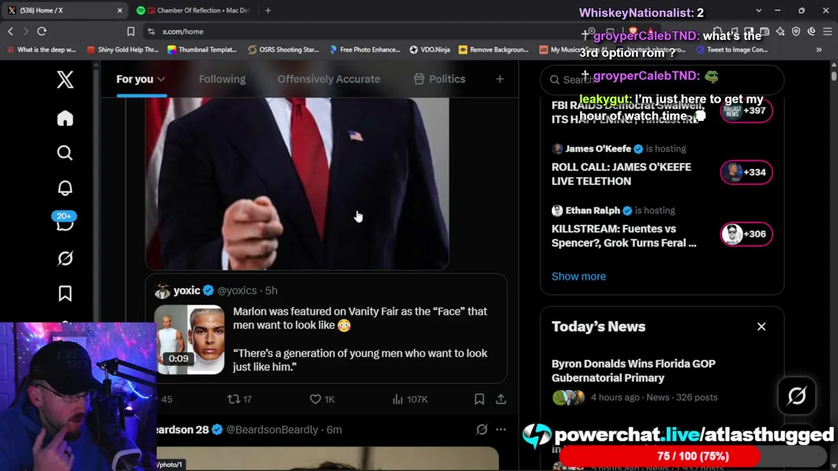The image size is (838, 471).
Task: Open KILLSTREAM: Fuentes vs Spencer space
Action: click(624, 235)
